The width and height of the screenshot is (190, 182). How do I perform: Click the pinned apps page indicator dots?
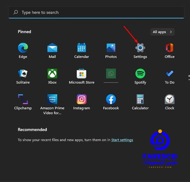pyautogui.click(x=189, y=78)
